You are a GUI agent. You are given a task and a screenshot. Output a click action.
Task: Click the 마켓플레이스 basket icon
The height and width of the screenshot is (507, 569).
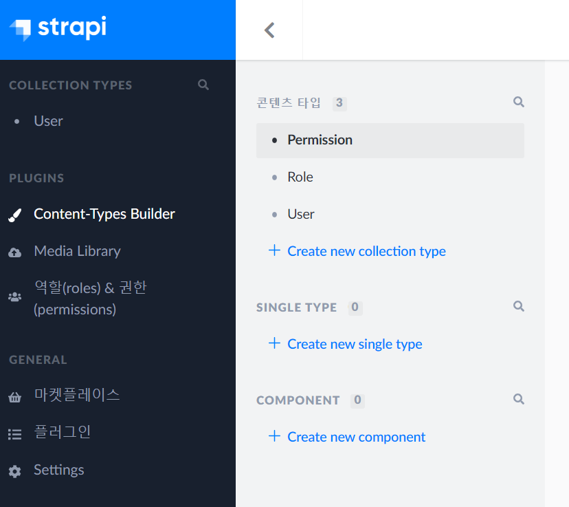tap(15, 397)
